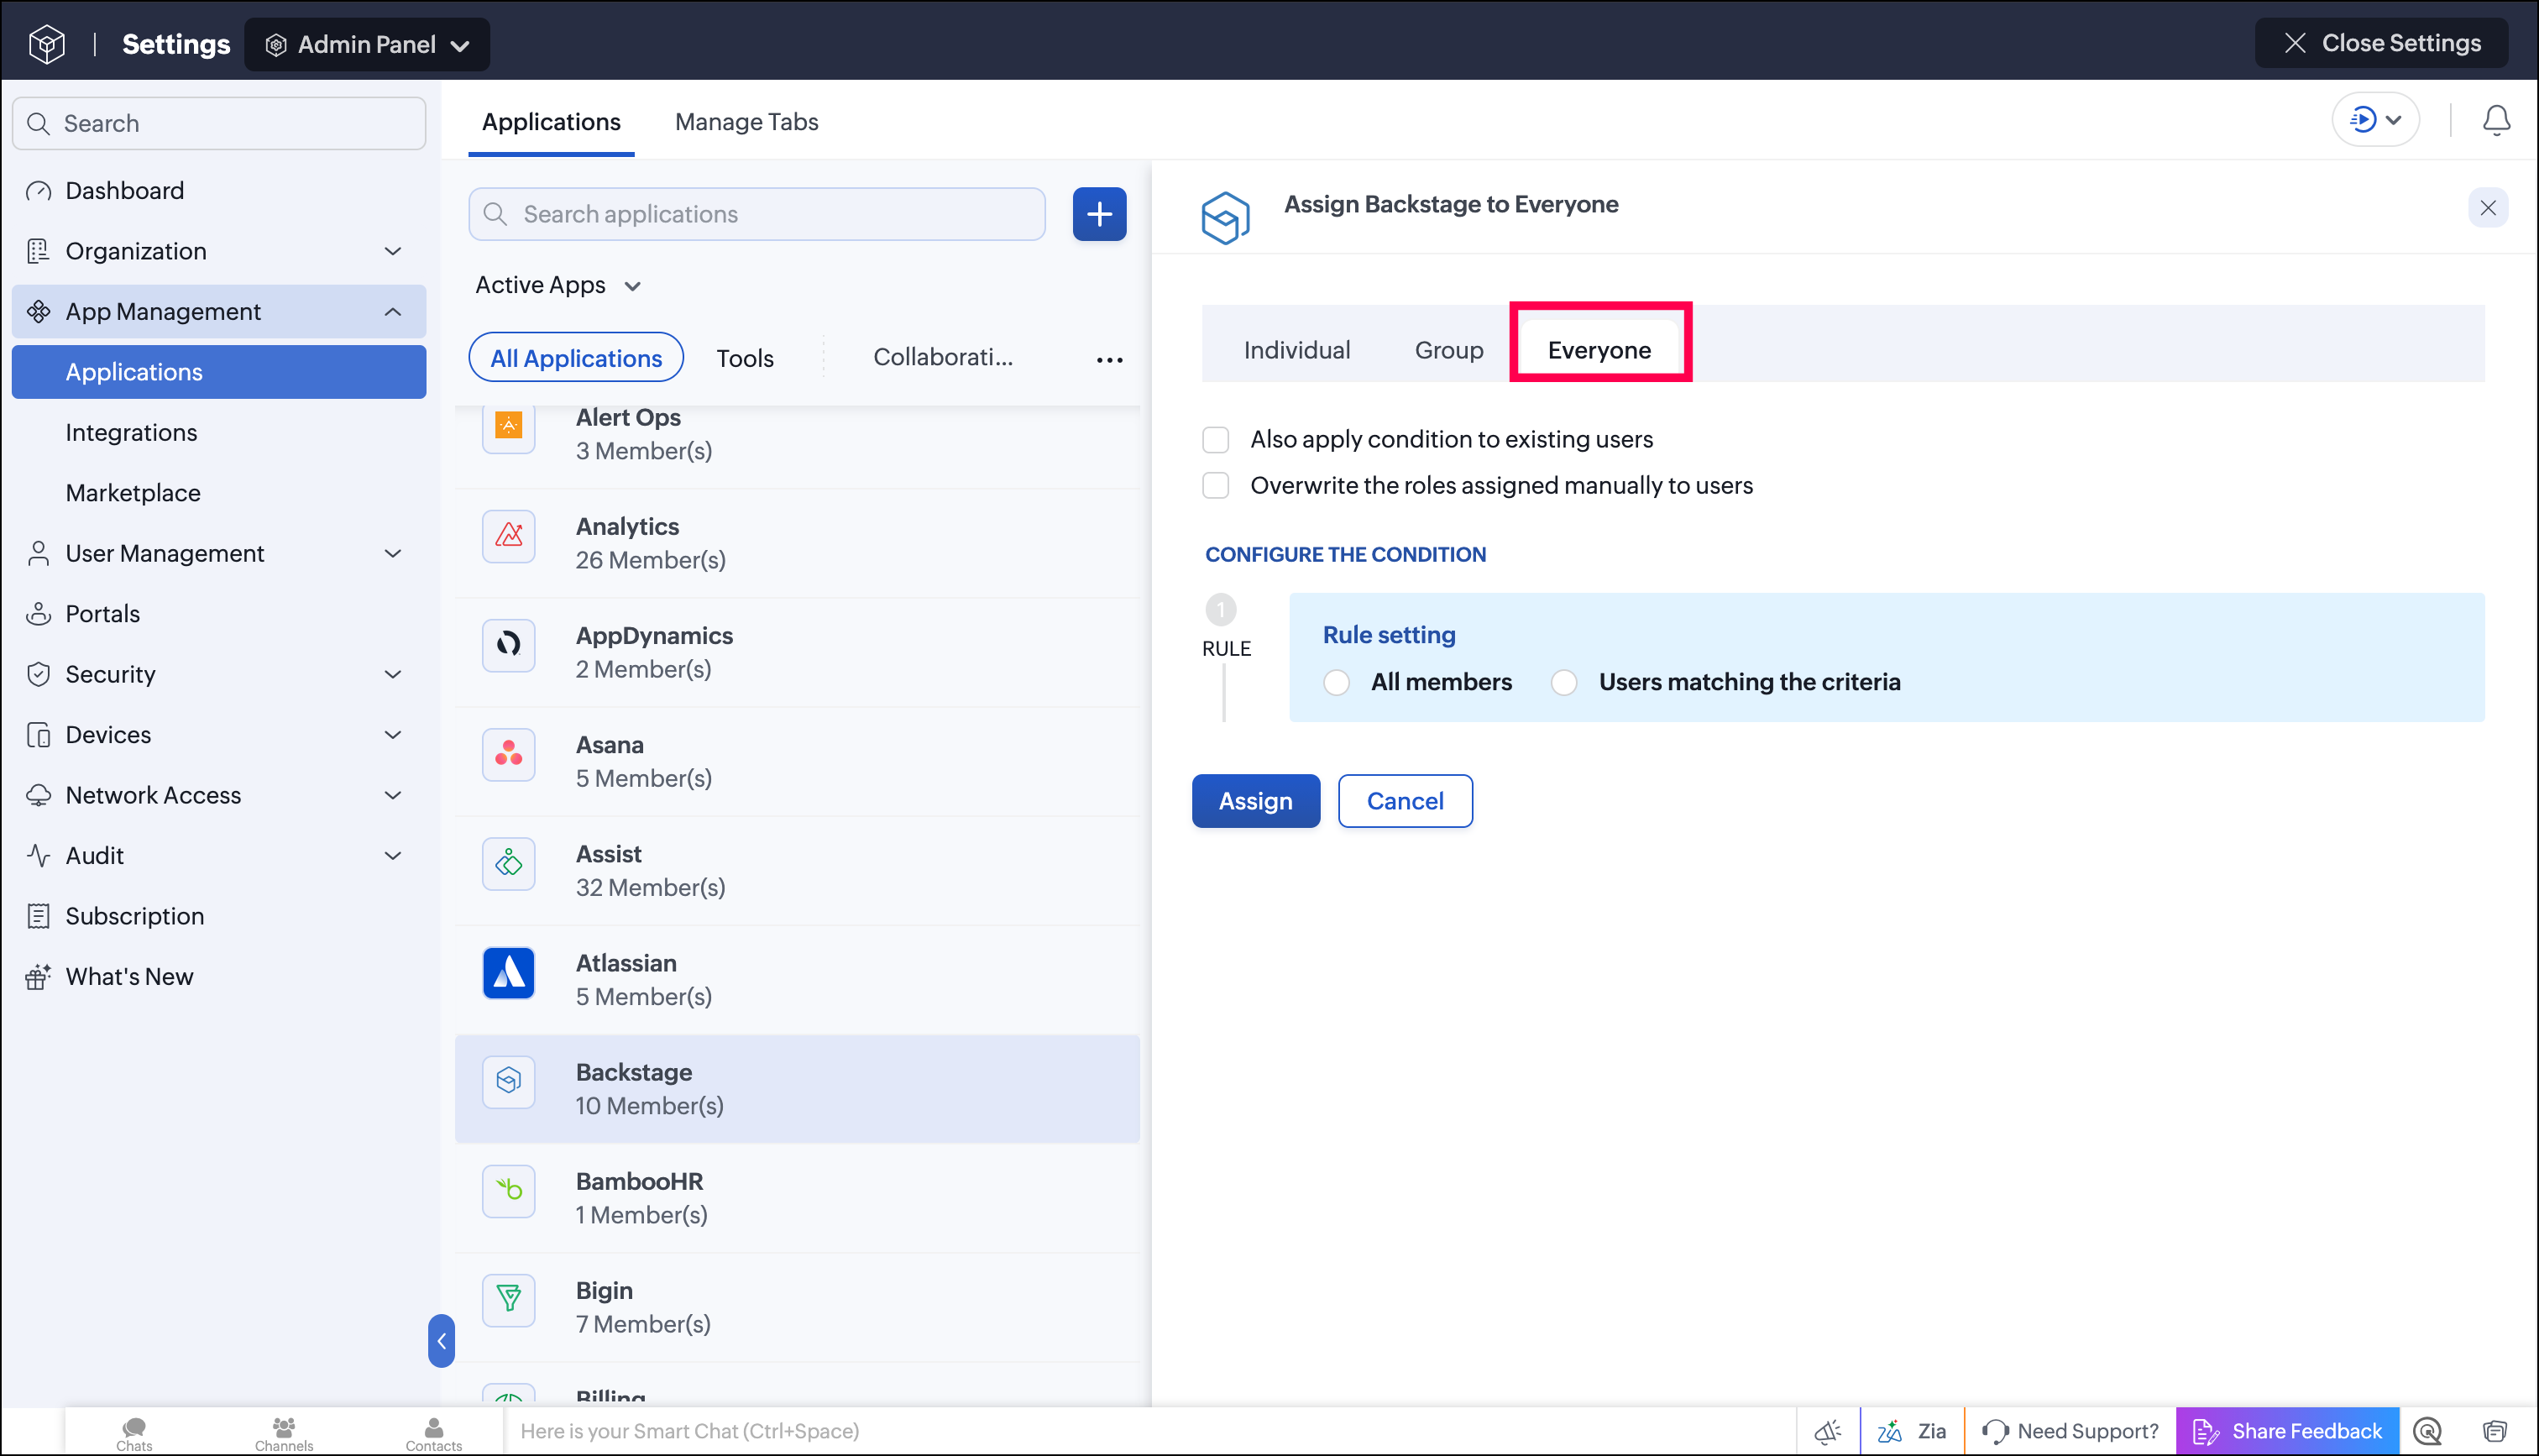
Task: Click the Subscription icon in sidebar
Action: 38,916
